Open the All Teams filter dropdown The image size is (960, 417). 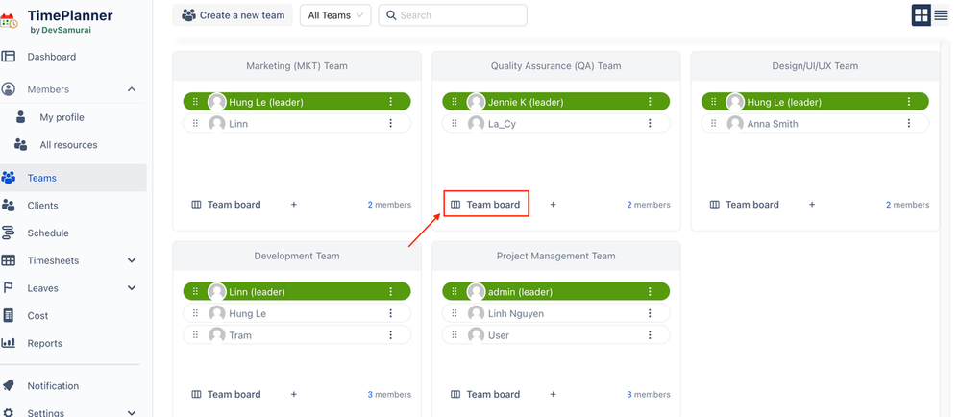pyautogui.click(x=335, y=15)
